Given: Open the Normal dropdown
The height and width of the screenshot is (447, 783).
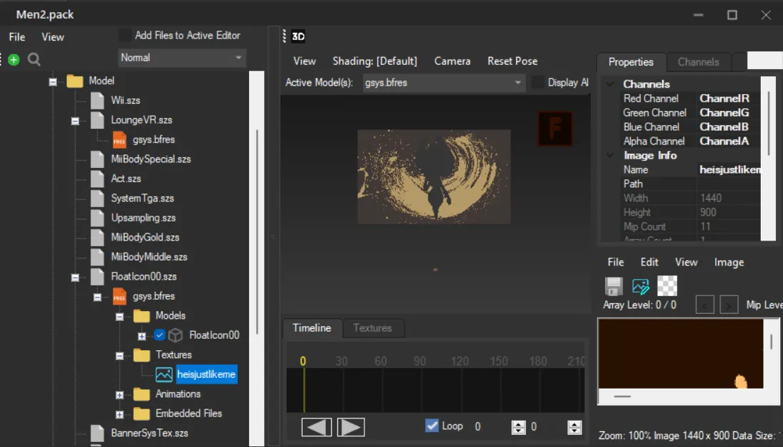Looking at the screenshot, I should (182, 58).
